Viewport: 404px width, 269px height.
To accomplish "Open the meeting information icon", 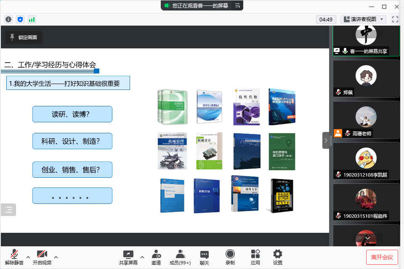I will (x=8, y=19).
